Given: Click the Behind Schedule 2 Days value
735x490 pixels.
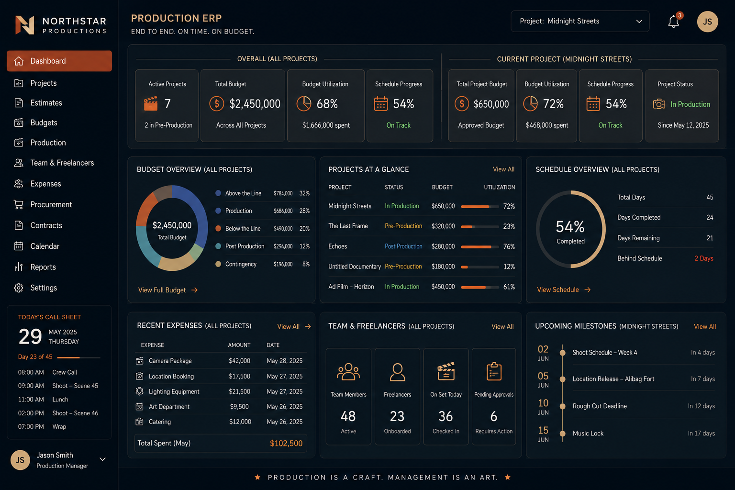Looking at the screenshot, I should 704,258.
